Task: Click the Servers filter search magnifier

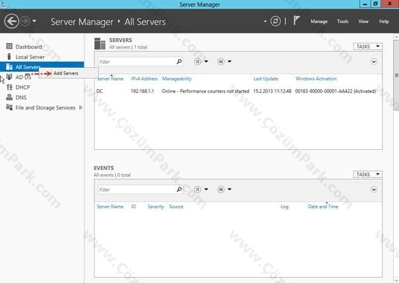Action: pos(179,61)
